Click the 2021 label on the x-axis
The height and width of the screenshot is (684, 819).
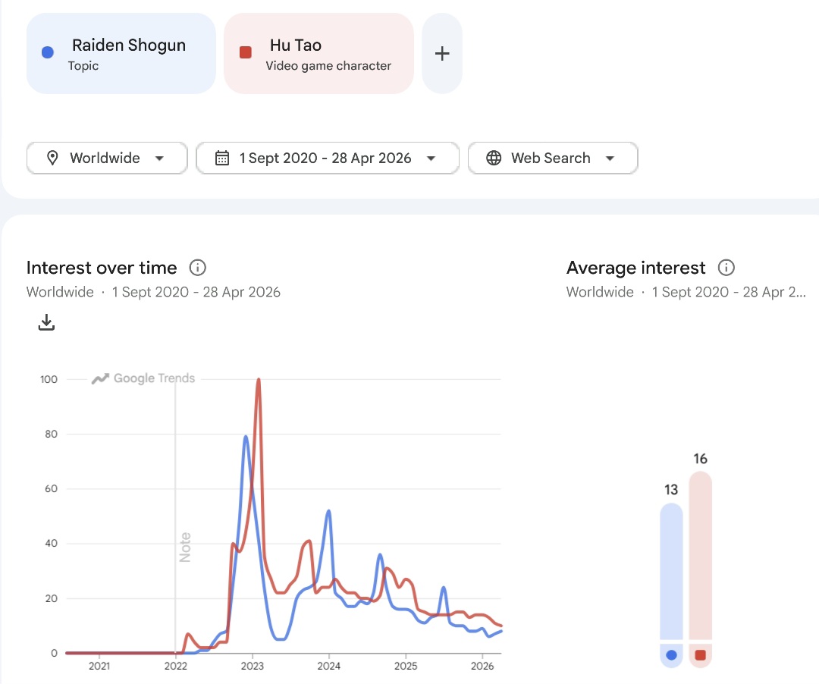point(99,666)
